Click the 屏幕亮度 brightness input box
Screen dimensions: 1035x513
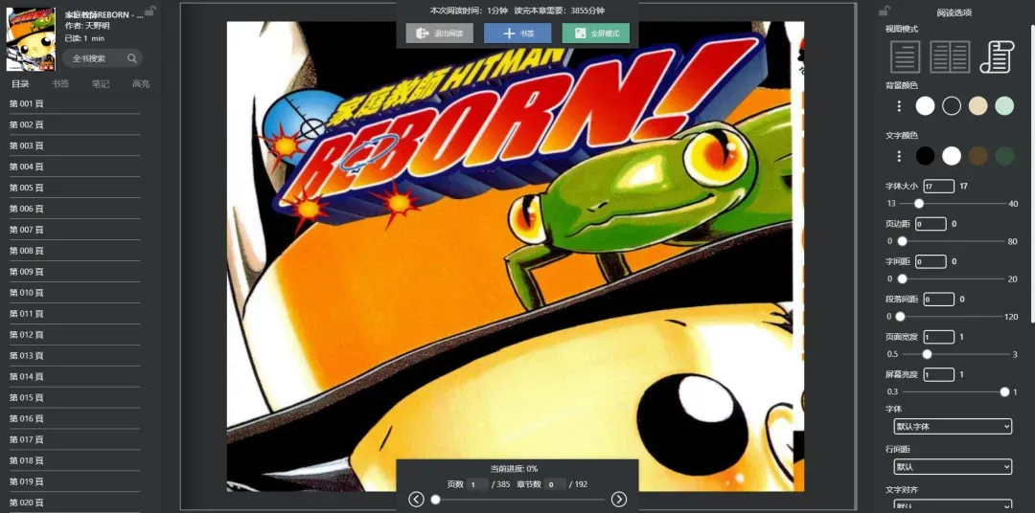pyautogui.click(x=938, y=374)
